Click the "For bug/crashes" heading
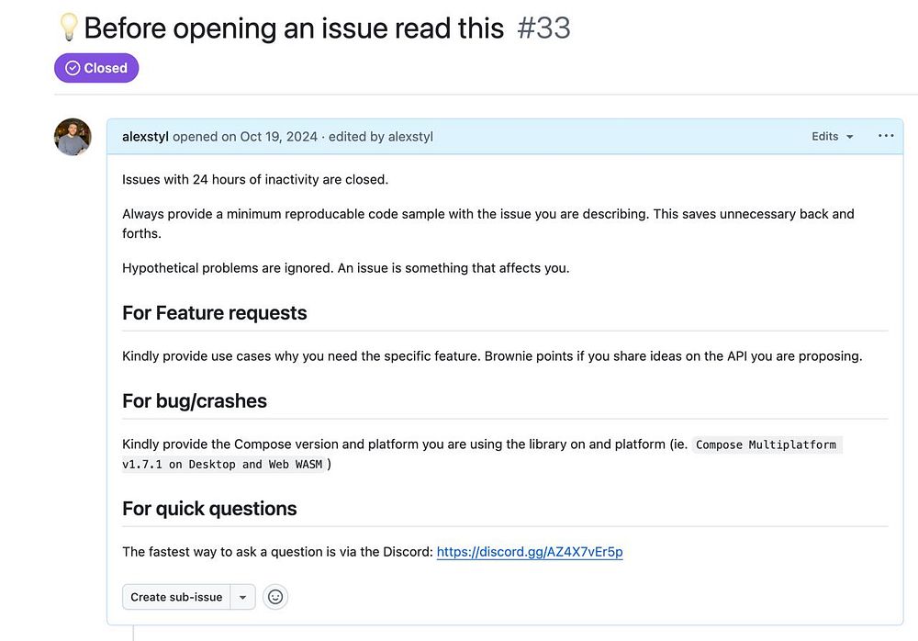 coord(195,401)
